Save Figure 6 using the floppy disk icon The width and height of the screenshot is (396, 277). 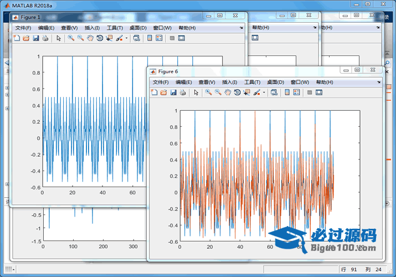click(173, 93)
